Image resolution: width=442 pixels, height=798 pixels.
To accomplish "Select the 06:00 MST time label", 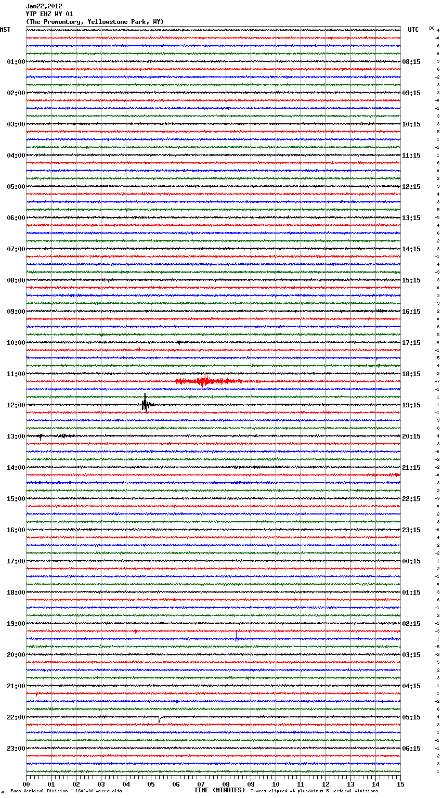I will point(16,218).
